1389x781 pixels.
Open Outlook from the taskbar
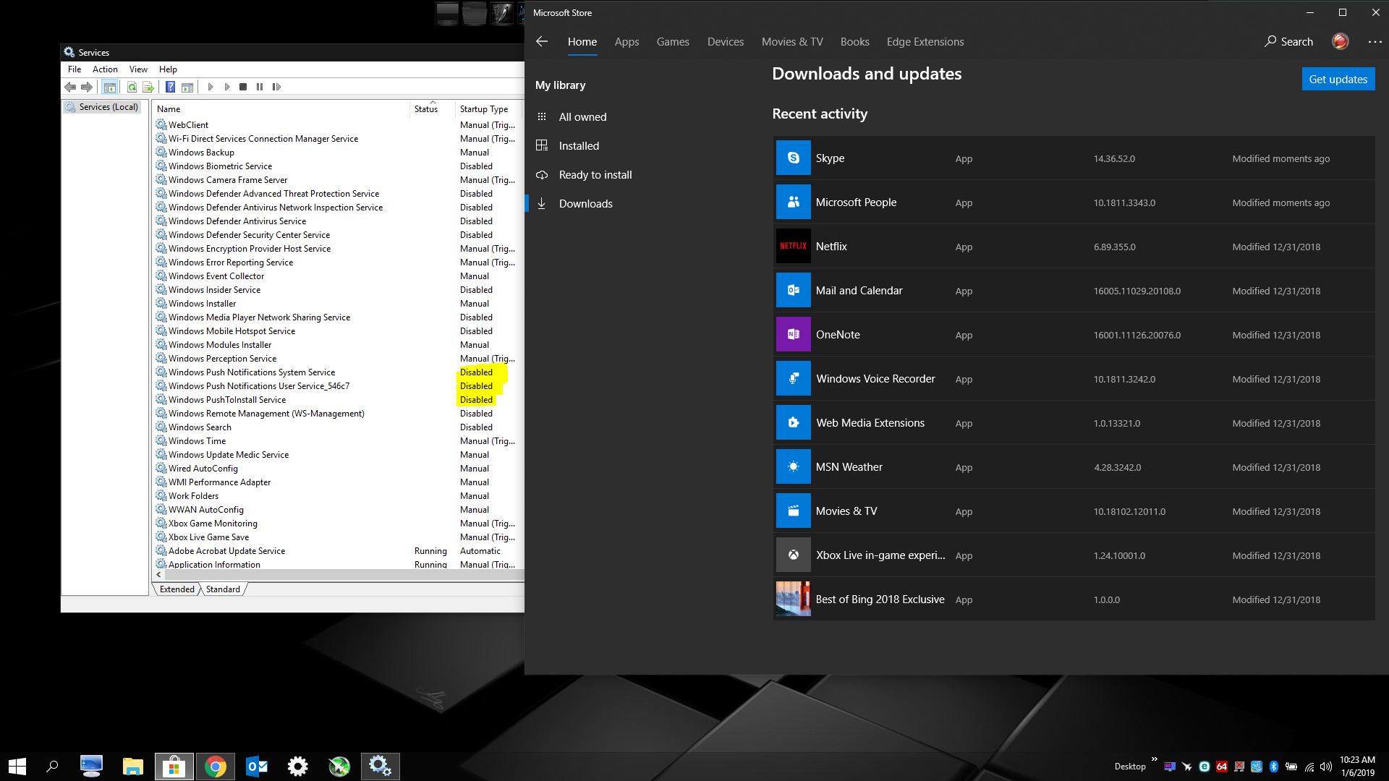point(256,767)
